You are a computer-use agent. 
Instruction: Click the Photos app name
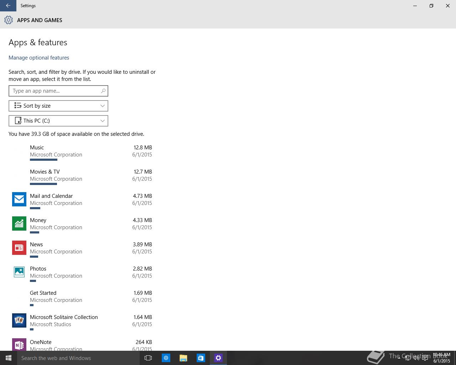[38, 269]
